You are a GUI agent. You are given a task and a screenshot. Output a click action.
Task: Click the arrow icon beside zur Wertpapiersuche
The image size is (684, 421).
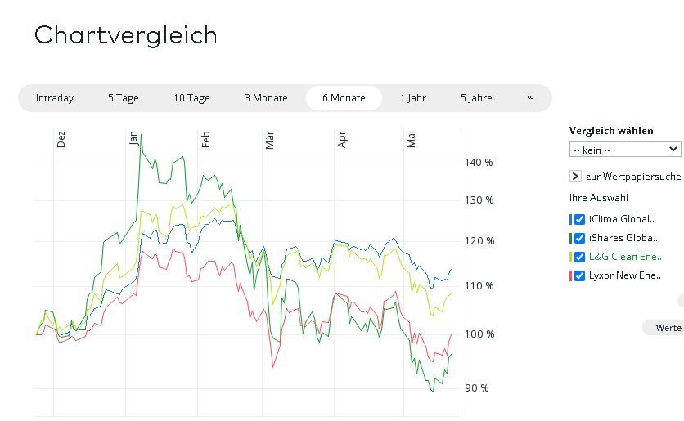tap(575, 176)
